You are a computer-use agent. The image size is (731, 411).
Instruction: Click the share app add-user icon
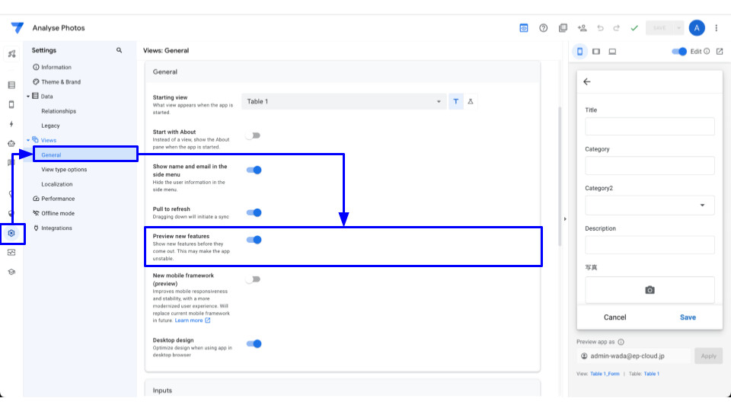click(x=583, y=28)
